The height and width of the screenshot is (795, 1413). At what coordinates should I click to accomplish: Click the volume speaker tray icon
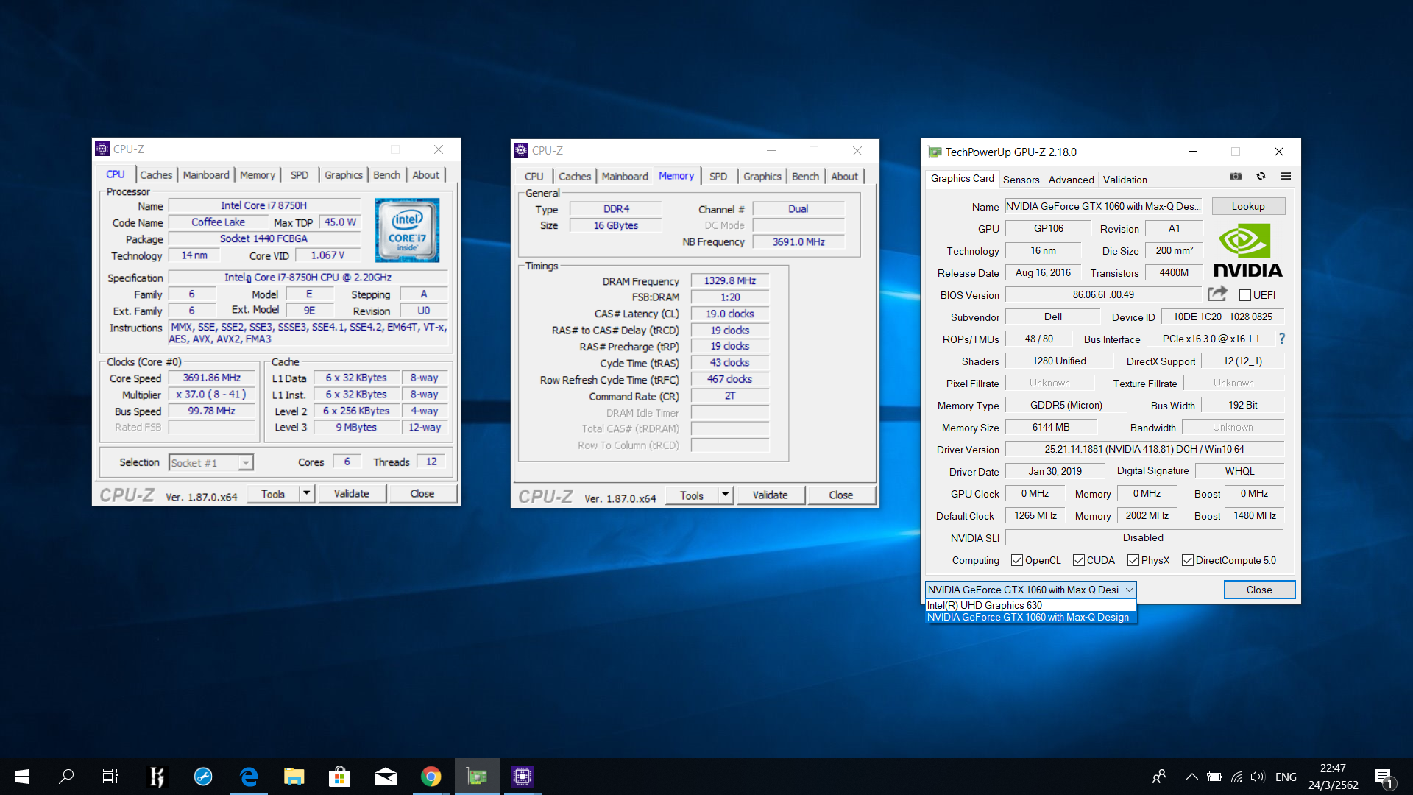(1258, 777)
